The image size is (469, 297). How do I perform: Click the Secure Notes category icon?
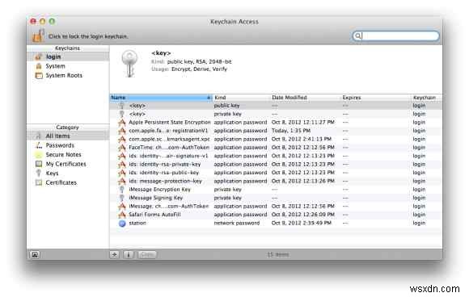point(39,155)
